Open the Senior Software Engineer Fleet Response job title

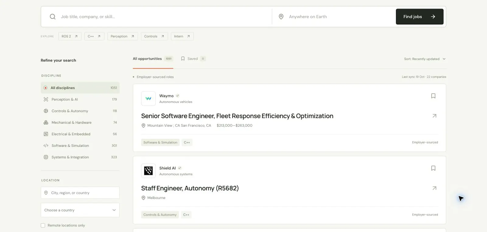[x=237, y=116]
